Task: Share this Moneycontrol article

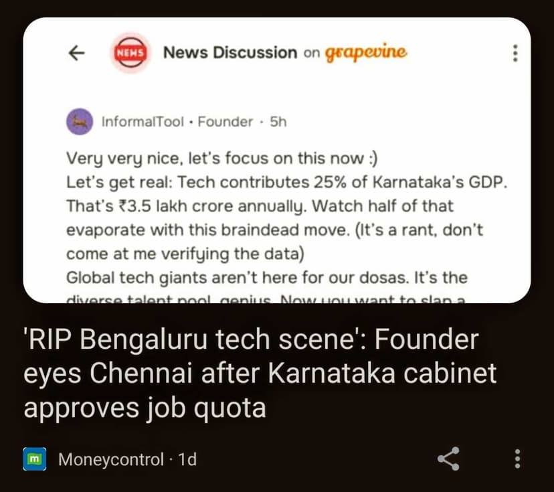Action: pyautogui.click(x=449, y=459)
